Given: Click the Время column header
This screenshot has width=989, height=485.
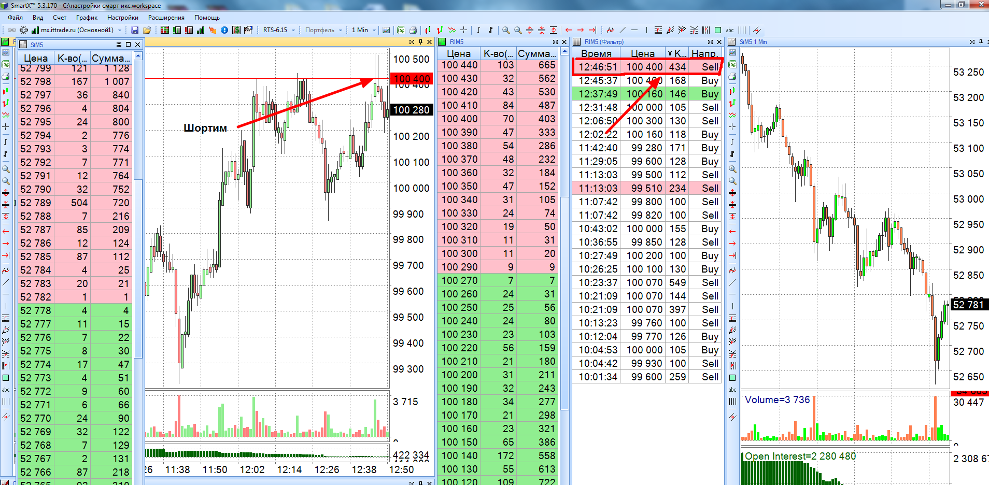Looking at the screenshot, I should click(596, 53).
